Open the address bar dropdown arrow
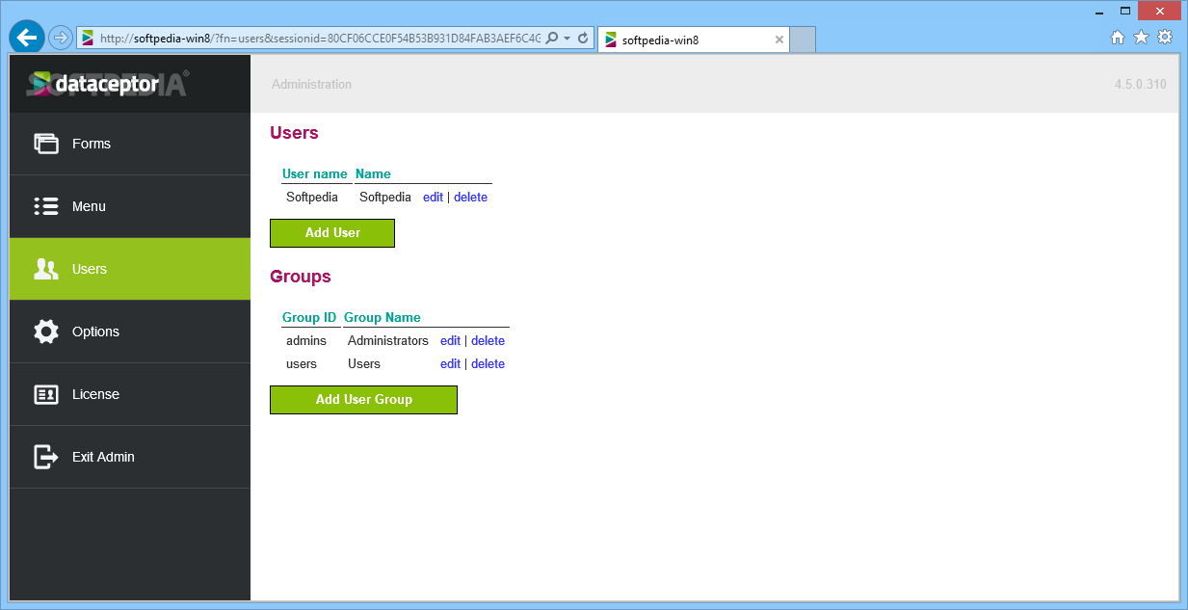This screenshot has height=610, width=1188. coord(568,39)
